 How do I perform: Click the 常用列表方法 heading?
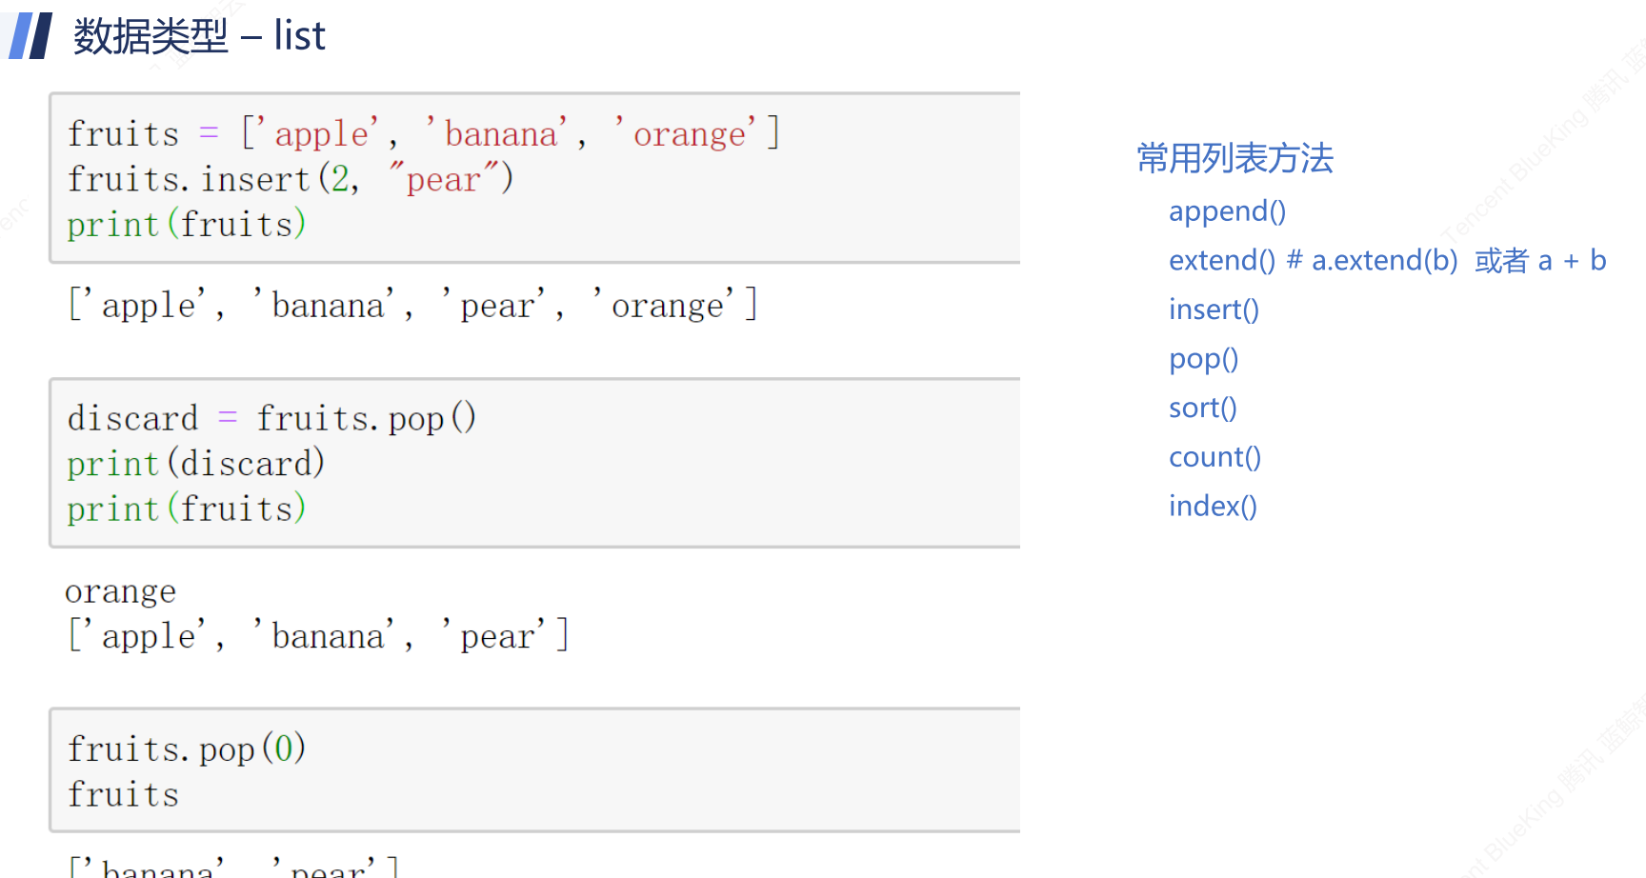click(x=1234, y=158)
